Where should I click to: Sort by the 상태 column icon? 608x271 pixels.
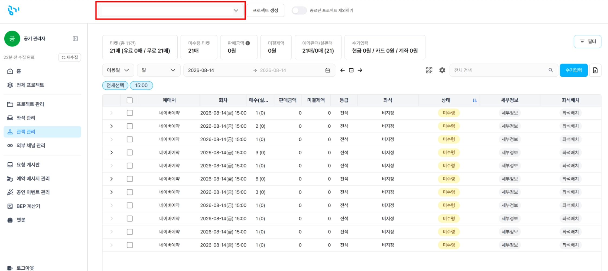474,100
